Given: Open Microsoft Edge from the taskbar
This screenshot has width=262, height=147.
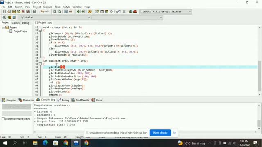Looking at the screenshot, I should 45,143.
